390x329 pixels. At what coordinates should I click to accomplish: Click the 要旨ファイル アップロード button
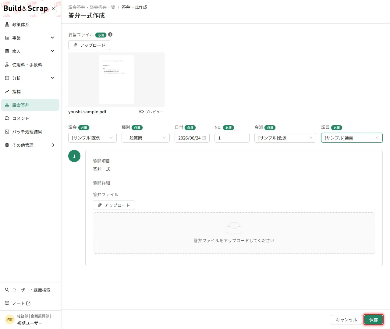89,45
